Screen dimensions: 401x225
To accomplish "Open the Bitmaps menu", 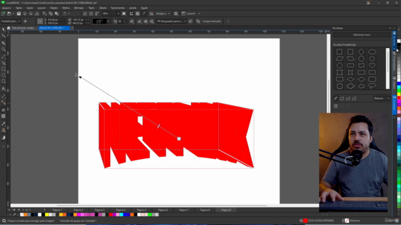I will (79, 8).
